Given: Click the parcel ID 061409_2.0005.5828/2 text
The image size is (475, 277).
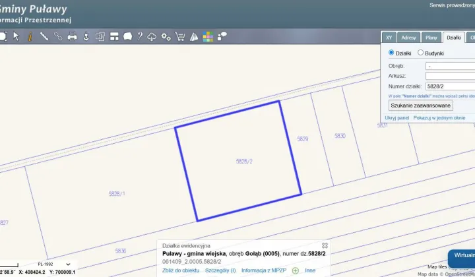Looking at the screenshot, I should tap(192, 262).
